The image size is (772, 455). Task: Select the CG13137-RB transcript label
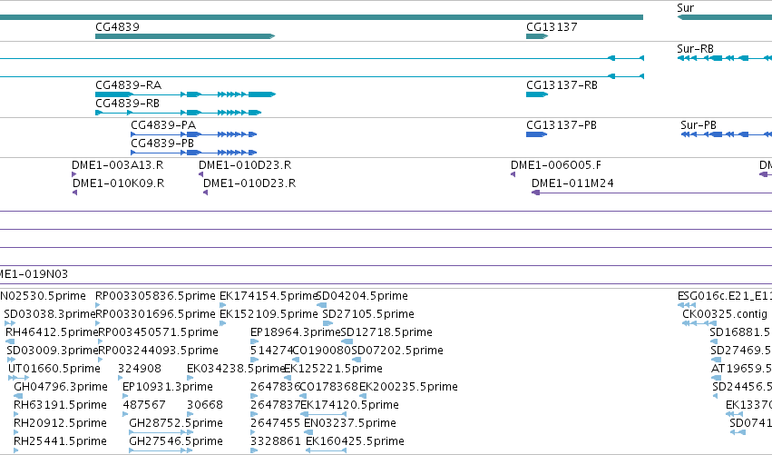pyautogui.click(x=562, y=85)
